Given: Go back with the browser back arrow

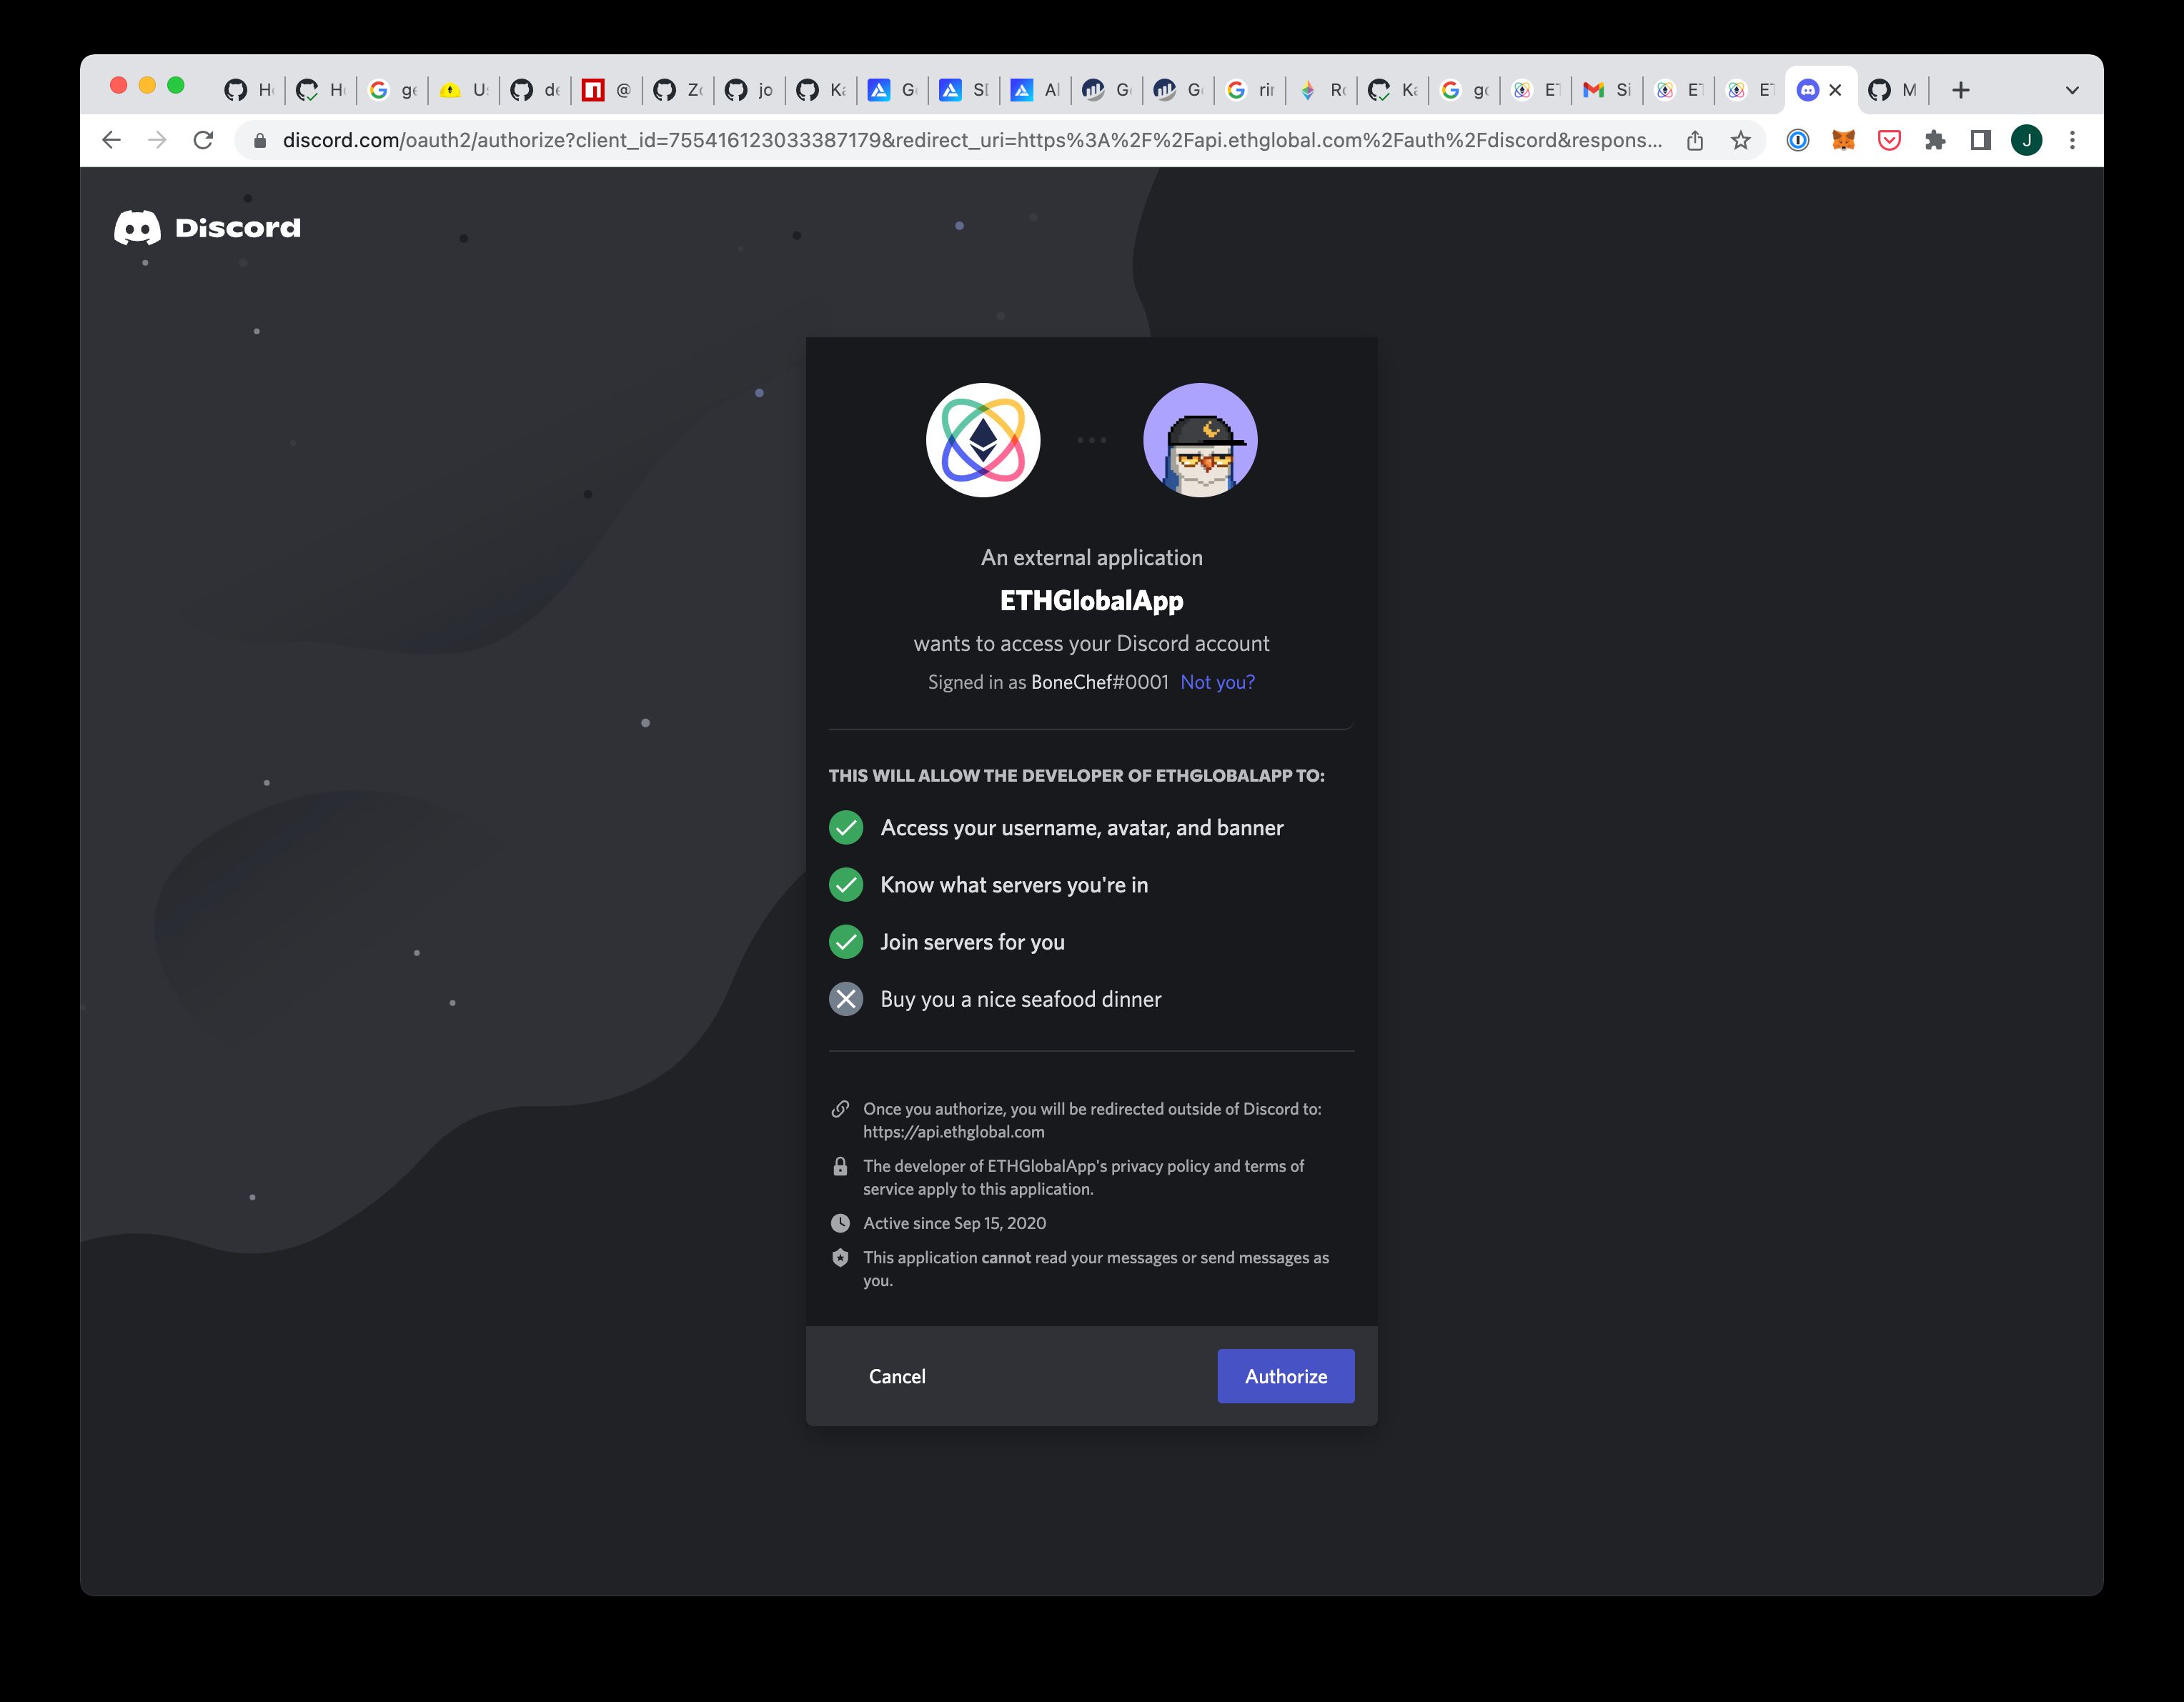Looking at the screenshot, I should (112, 140).
